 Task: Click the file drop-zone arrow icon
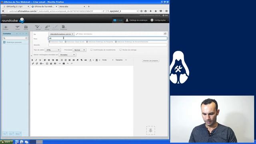(x=150, y=130)
